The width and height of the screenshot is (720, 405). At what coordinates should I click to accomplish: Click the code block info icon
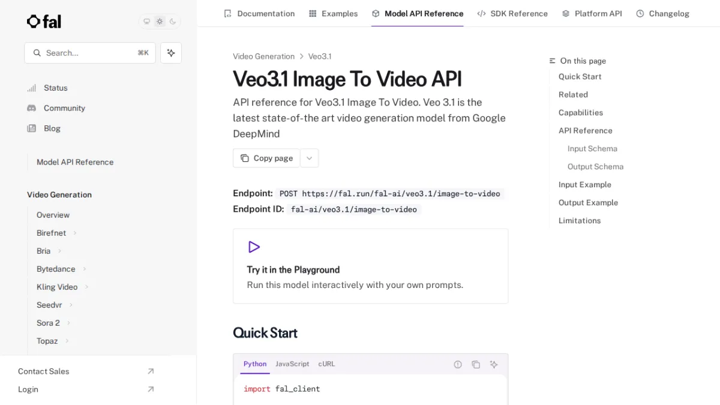458,364
